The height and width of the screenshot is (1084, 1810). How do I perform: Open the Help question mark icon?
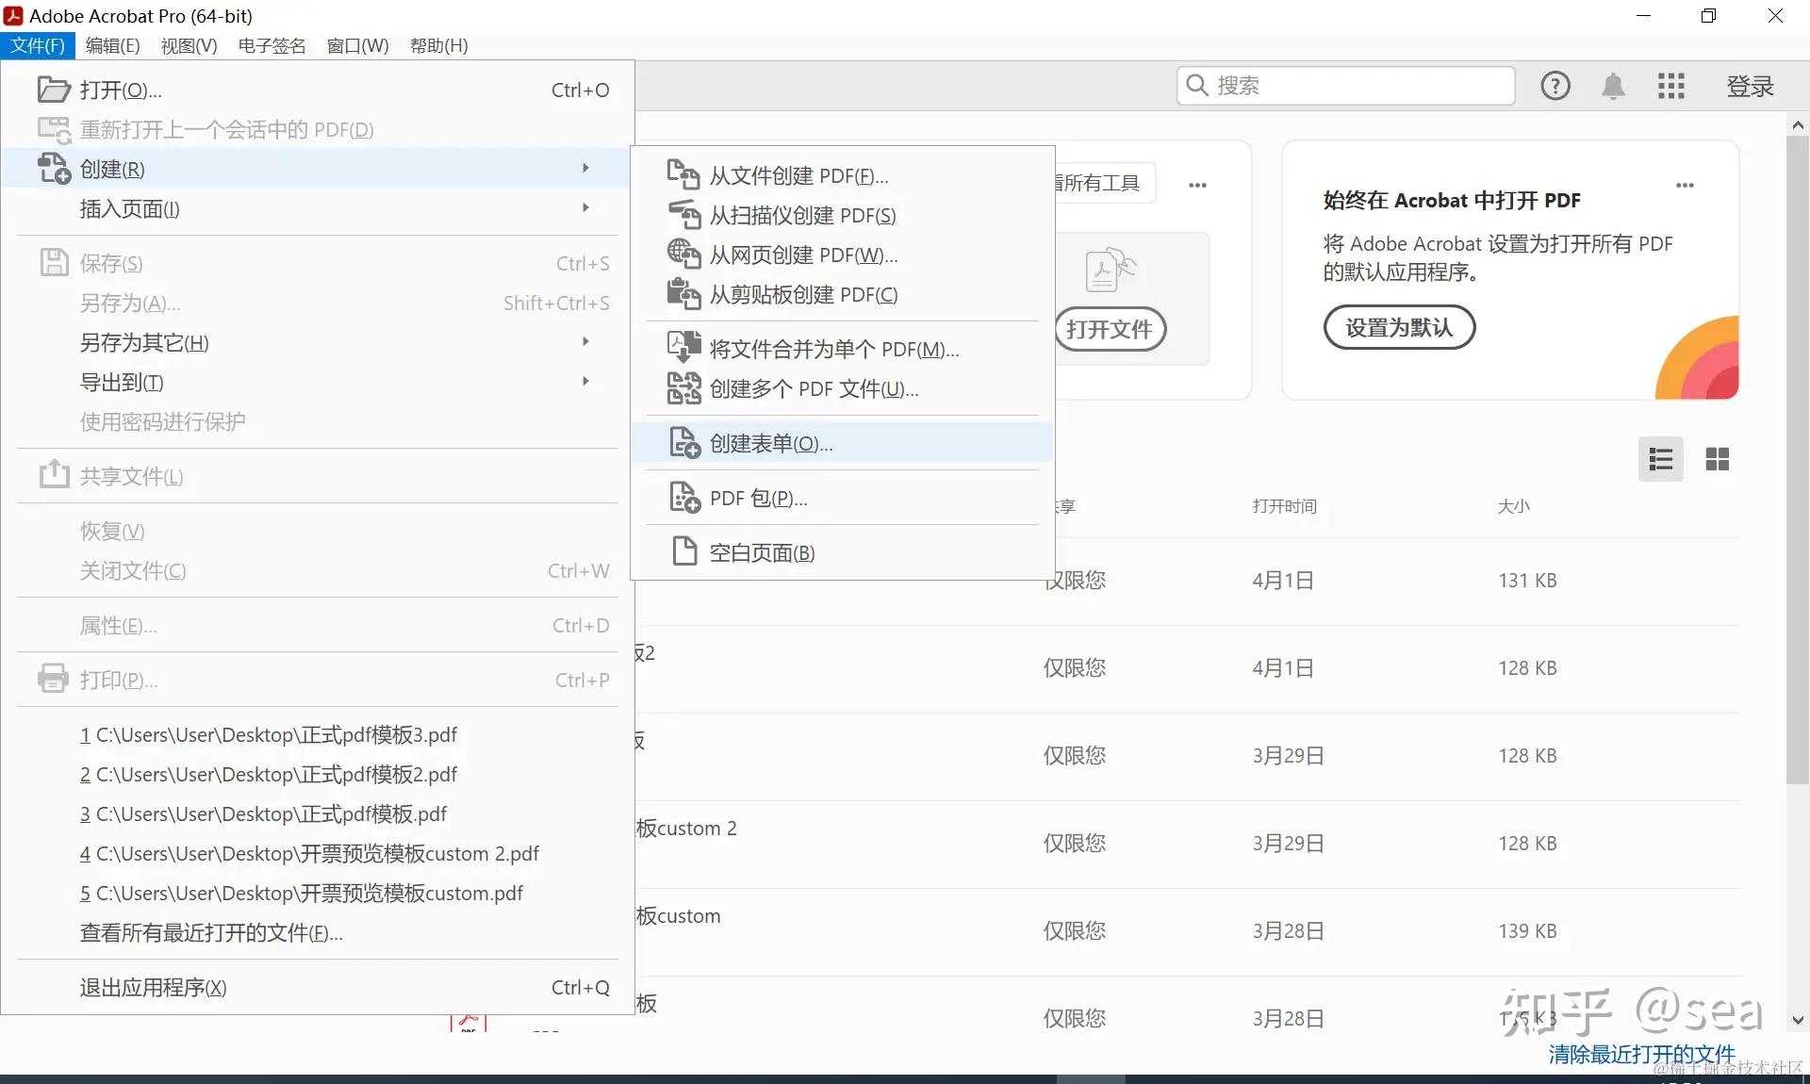[1555, 86]
